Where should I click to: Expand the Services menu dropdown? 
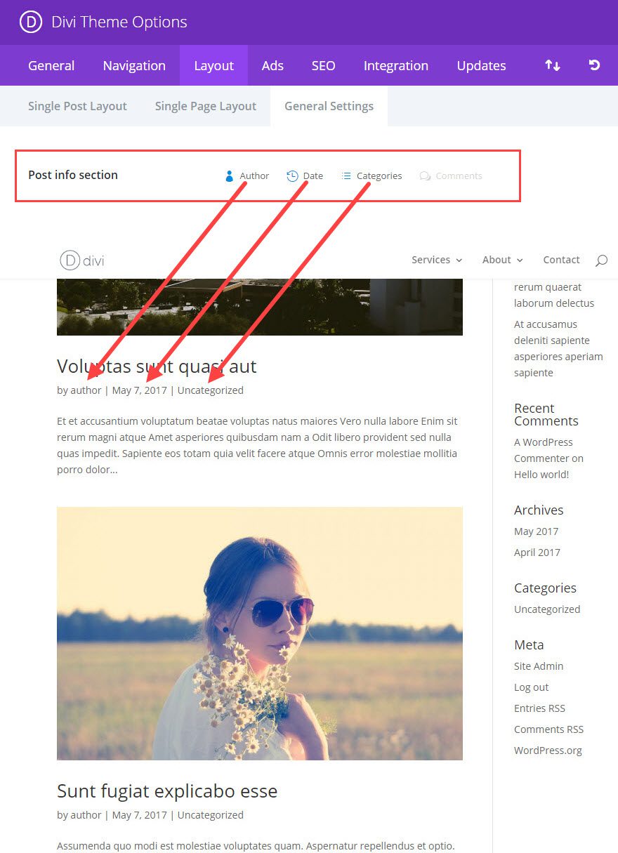437,260
